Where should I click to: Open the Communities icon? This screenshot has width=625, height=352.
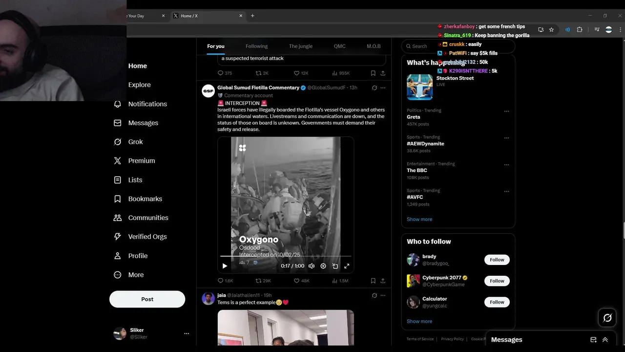tap(117, 218)
